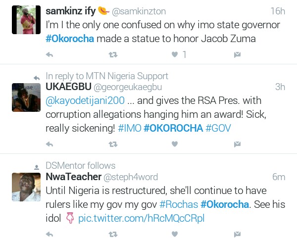
Task: Reply to samkinz ify's tweet
Action: click(49, 54)
